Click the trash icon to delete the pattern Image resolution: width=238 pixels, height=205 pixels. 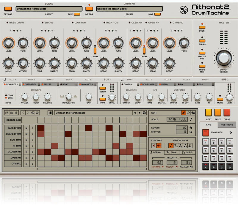16,113
